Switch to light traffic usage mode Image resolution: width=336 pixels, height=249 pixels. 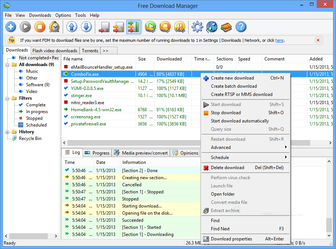coord(103,27)
